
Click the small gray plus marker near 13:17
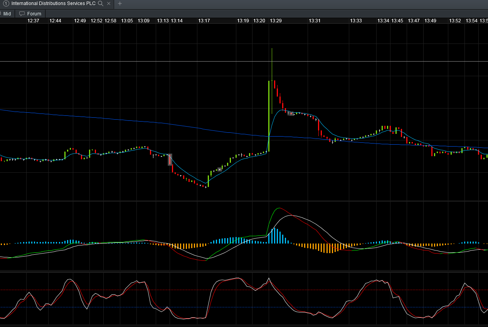pyautogui.click(x=219, y=169)
